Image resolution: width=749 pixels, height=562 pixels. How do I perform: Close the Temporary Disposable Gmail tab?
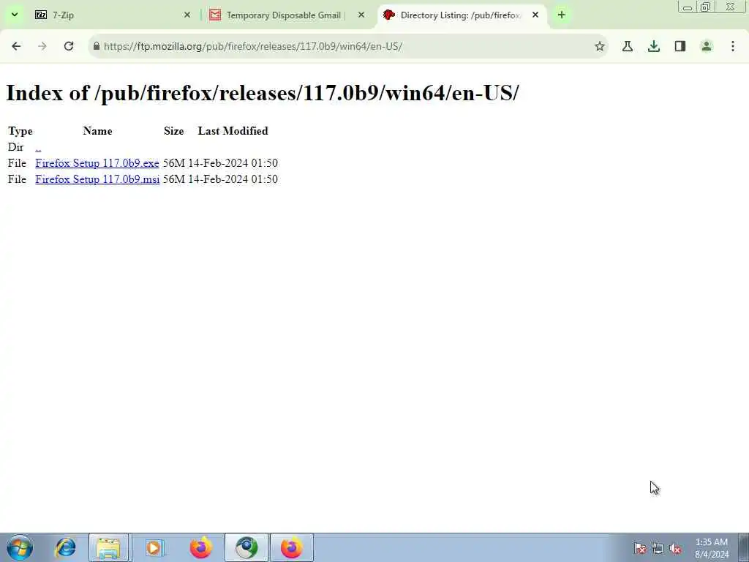coord(361,15)
